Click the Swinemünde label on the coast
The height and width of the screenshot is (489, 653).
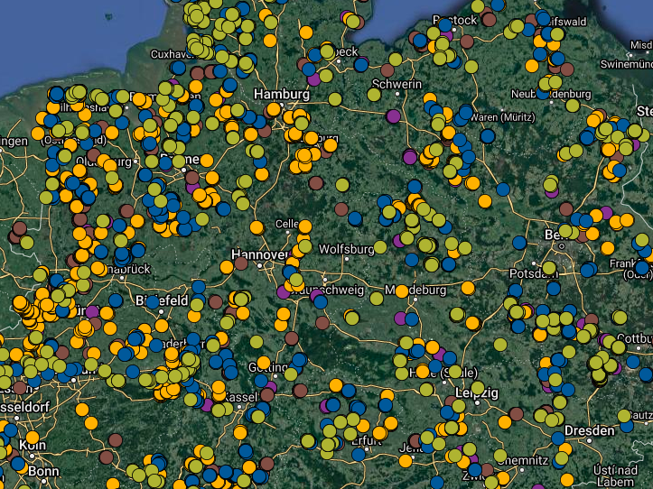(626, 65)
